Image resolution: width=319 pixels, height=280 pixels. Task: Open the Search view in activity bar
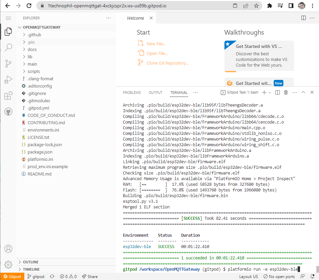click(8, 48)
